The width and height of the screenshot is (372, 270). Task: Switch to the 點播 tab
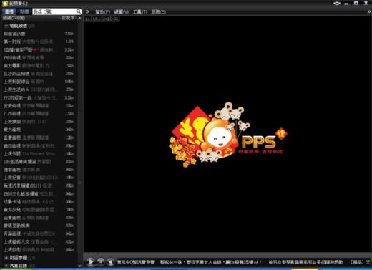coord(24,11)
